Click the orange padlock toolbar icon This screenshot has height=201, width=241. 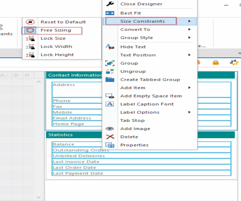point(216,63)
